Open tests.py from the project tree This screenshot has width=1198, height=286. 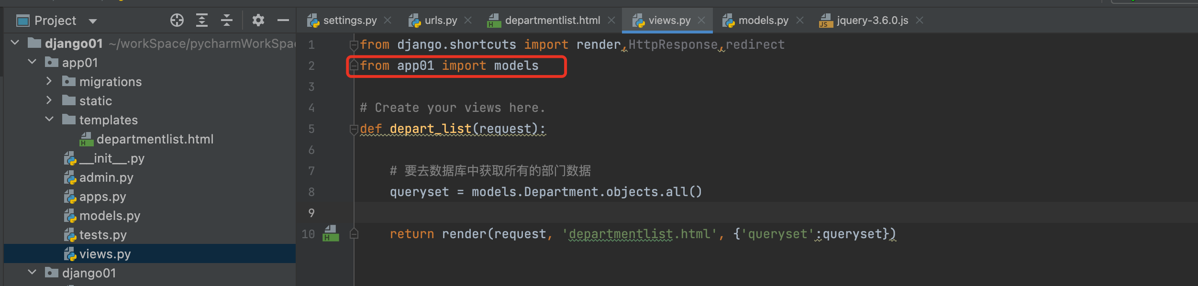tap(102, 235)
